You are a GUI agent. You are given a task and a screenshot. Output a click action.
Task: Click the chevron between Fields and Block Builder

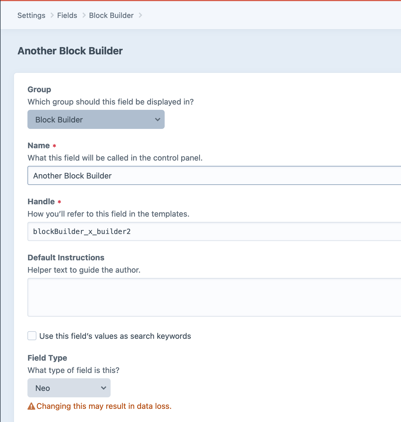(84, 15)
